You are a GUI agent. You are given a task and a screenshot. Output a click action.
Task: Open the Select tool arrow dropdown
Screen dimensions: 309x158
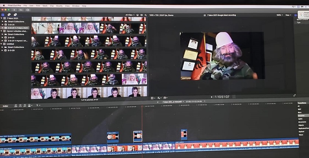pos(38,105)
